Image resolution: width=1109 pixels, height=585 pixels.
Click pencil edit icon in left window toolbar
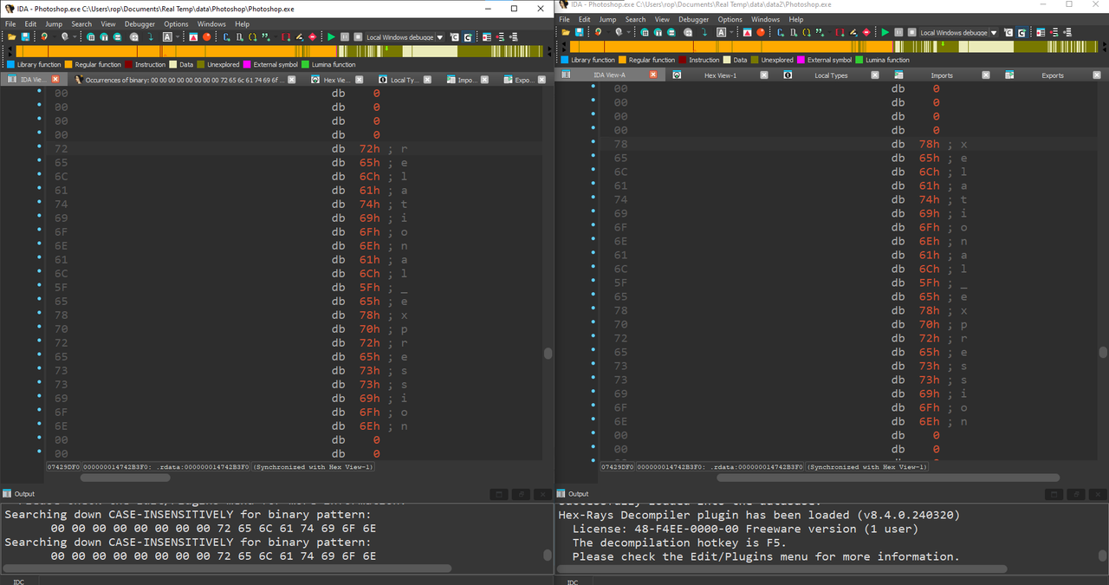(x=299, y=37)
